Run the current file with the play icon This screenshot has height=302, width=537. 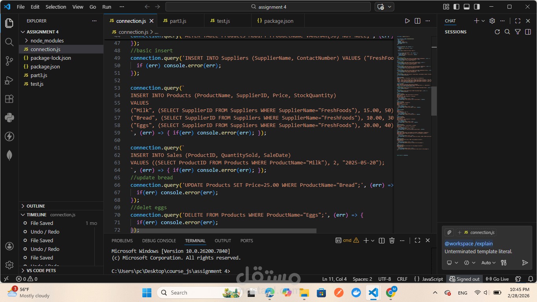pos(407,21)
